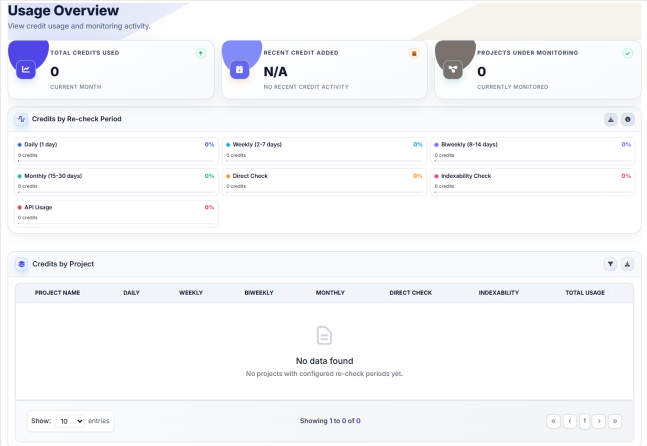Click the Credits by Re-check Period title
This screenshot has width=647, height=446.
pyautogui.click(x=76, y=119)
